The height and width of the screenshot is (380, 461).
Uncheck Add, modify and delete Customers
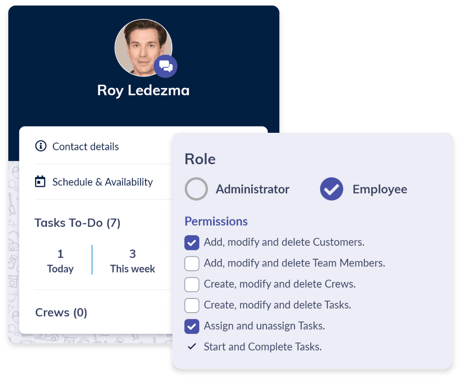click(192, 242)
